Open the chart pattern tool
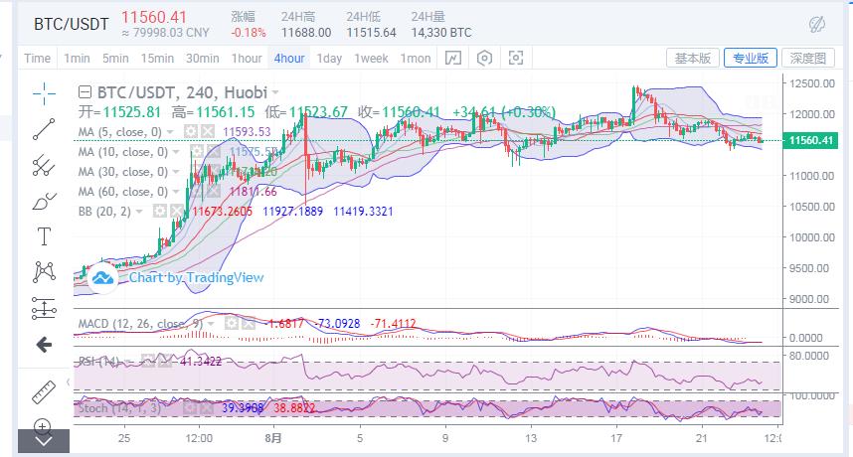The image size is (853, 457). [44, 271]
